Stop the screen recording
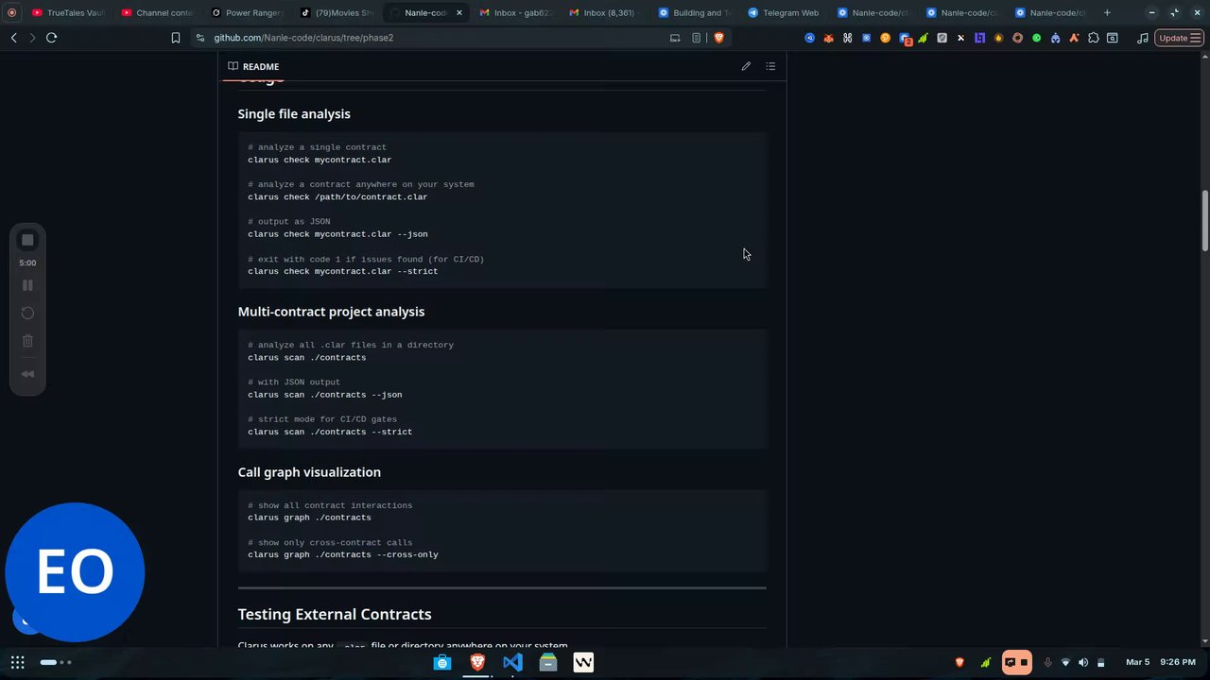1210x680 pixels. [27, 240]
